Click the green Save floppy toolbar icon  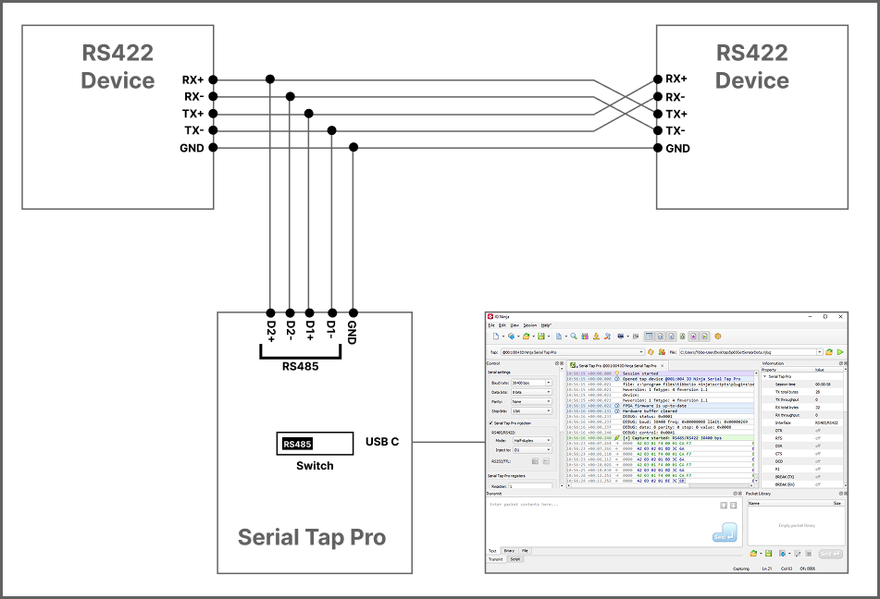point(541,336)
